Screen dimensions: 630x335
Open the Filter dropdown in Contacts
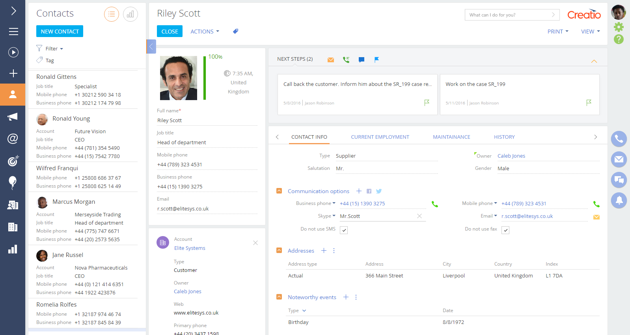[x=50, y=48]
